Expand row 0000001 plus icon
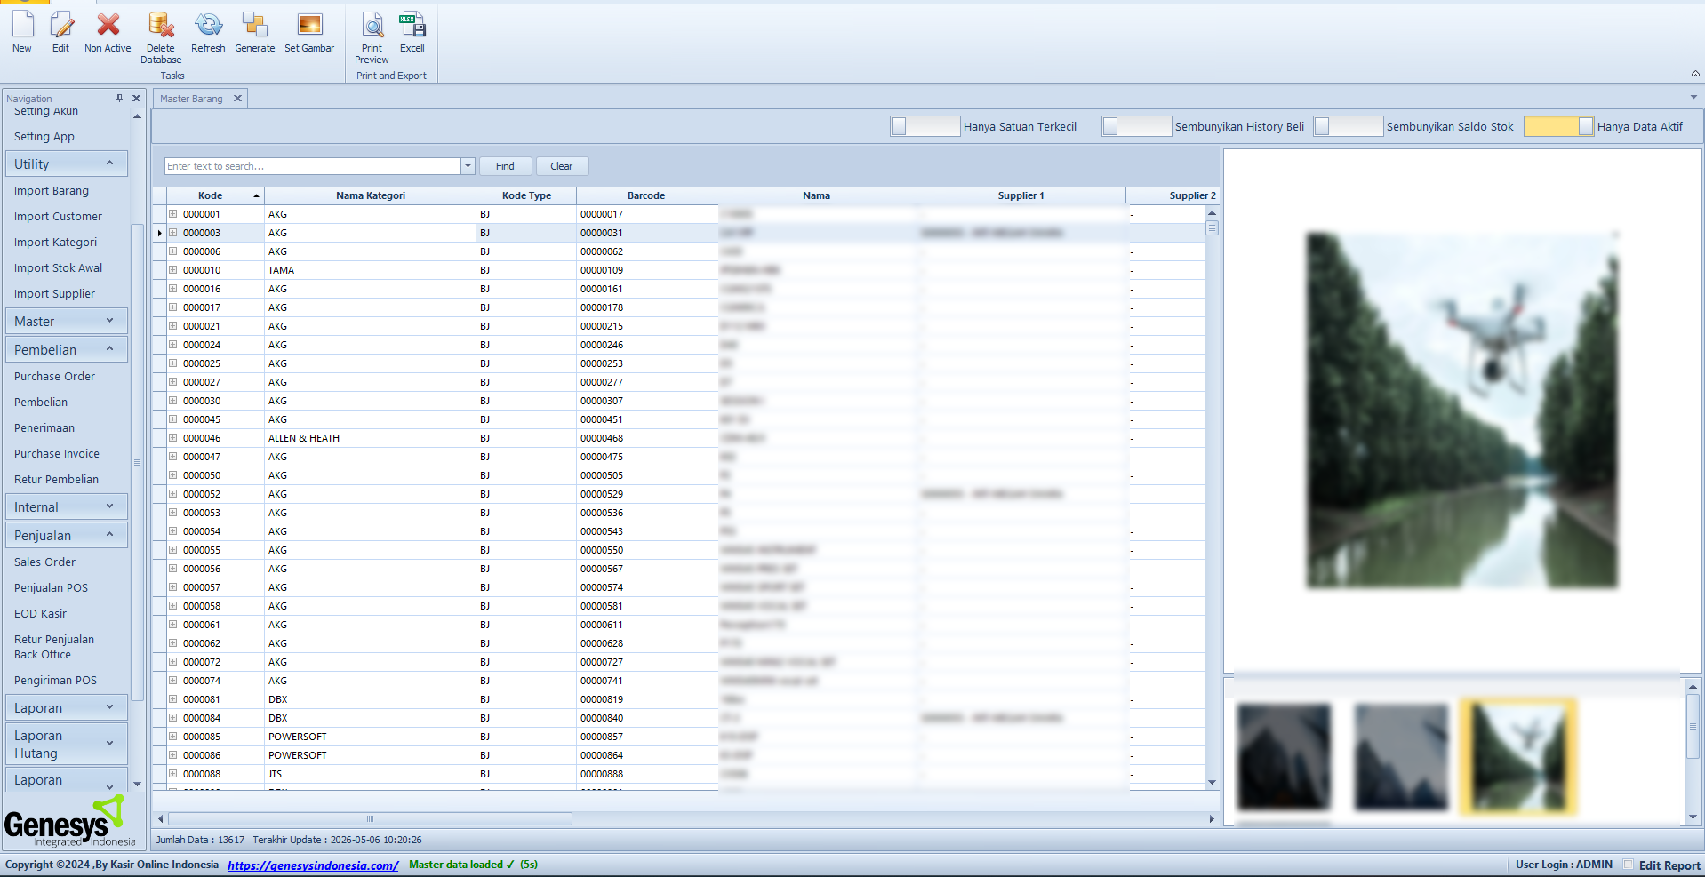This screenshot has height=877, width=1705. (173, 214)
